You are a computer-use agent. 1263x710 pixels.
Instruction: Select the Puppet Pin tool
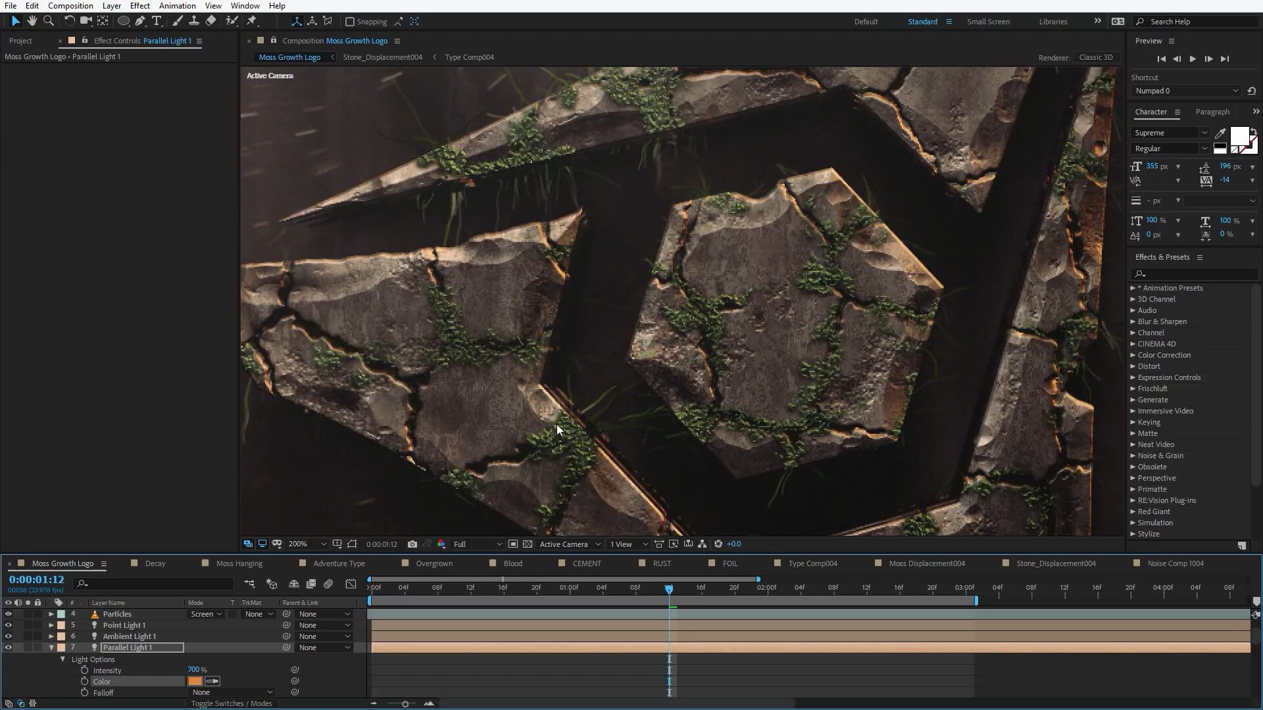(252, 21)
